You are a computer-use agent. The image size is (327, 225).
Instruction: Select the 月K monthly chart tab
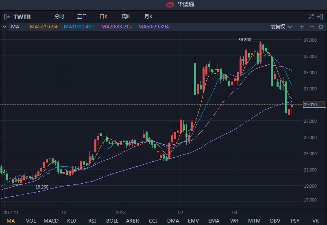pos(148,17)
